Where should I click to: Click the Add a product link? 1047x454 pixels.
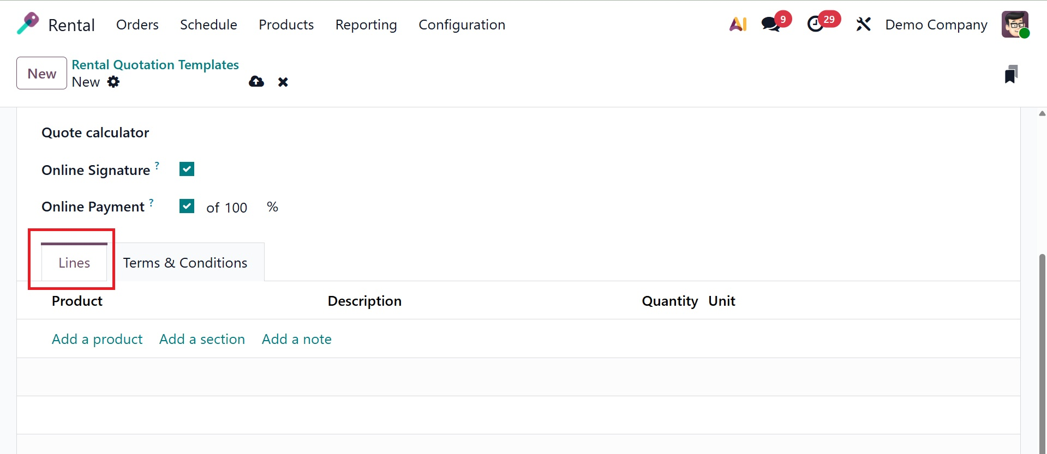[97, 339]
